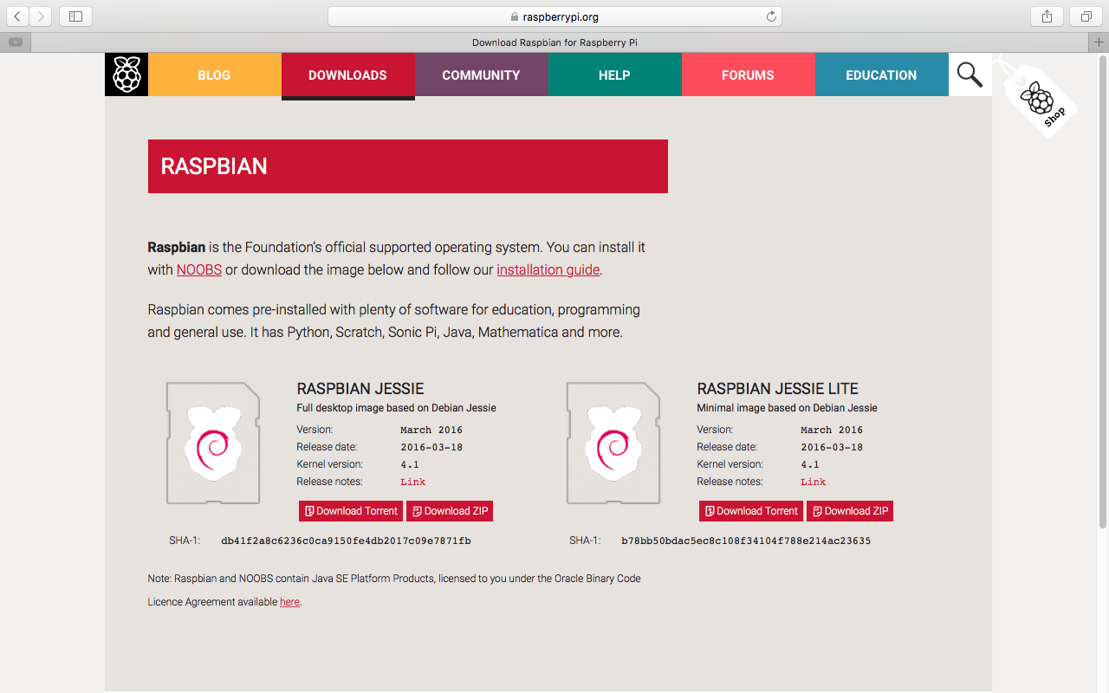This screenshot has height=693, width=1109.
Task: Download Torrent for Raspbian Jessie
Action: tap(351, 511)
